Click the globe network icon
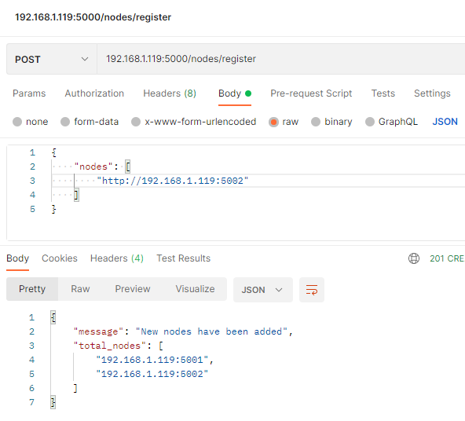 tap(414, 258)
